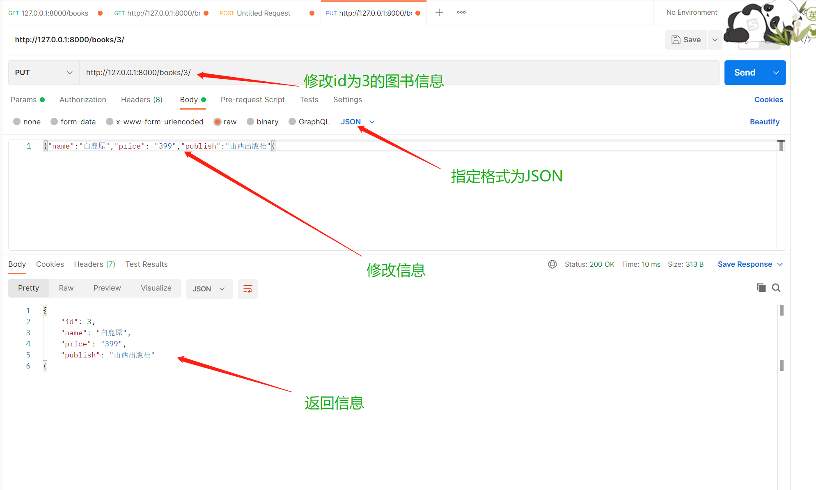The image size is (816, 490).
Task: Select the form-data radio option
Action: pos(54,122)
